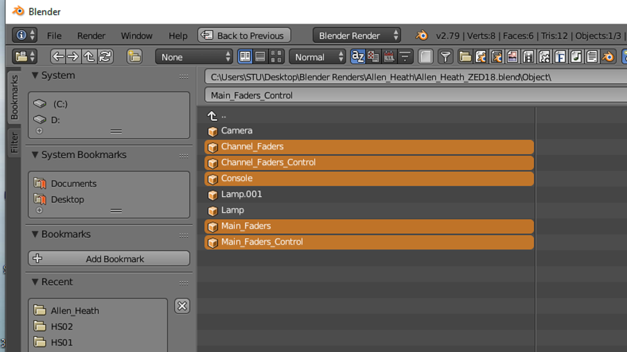Collapse the System panel

tap(35, 75)
